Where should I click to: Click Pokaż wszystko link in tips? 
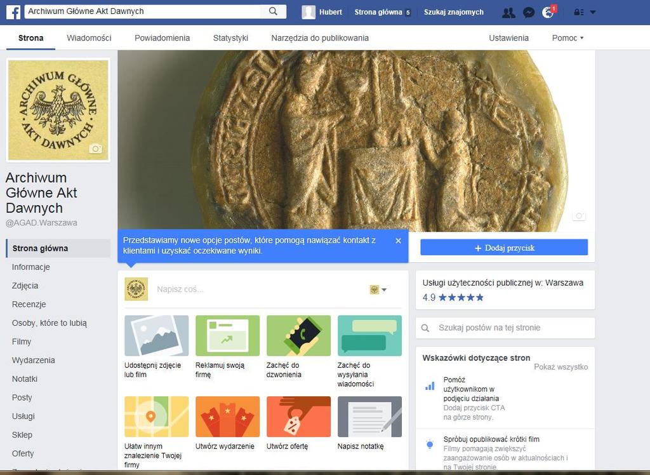[560, 366]
